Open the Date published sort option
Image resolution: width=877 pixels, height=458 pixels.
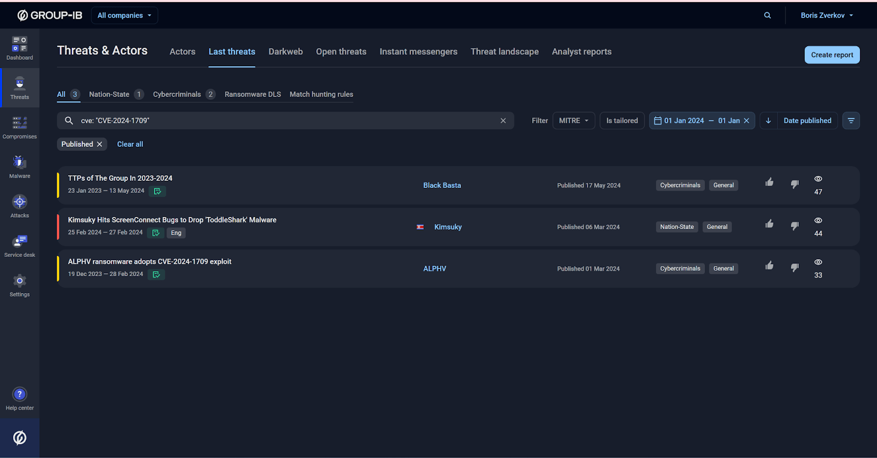point(807,121)
